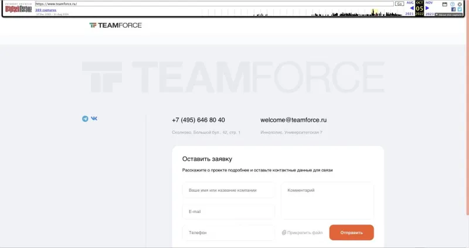
Task: Submit form with Отправить button
Action: coord(351,232)
